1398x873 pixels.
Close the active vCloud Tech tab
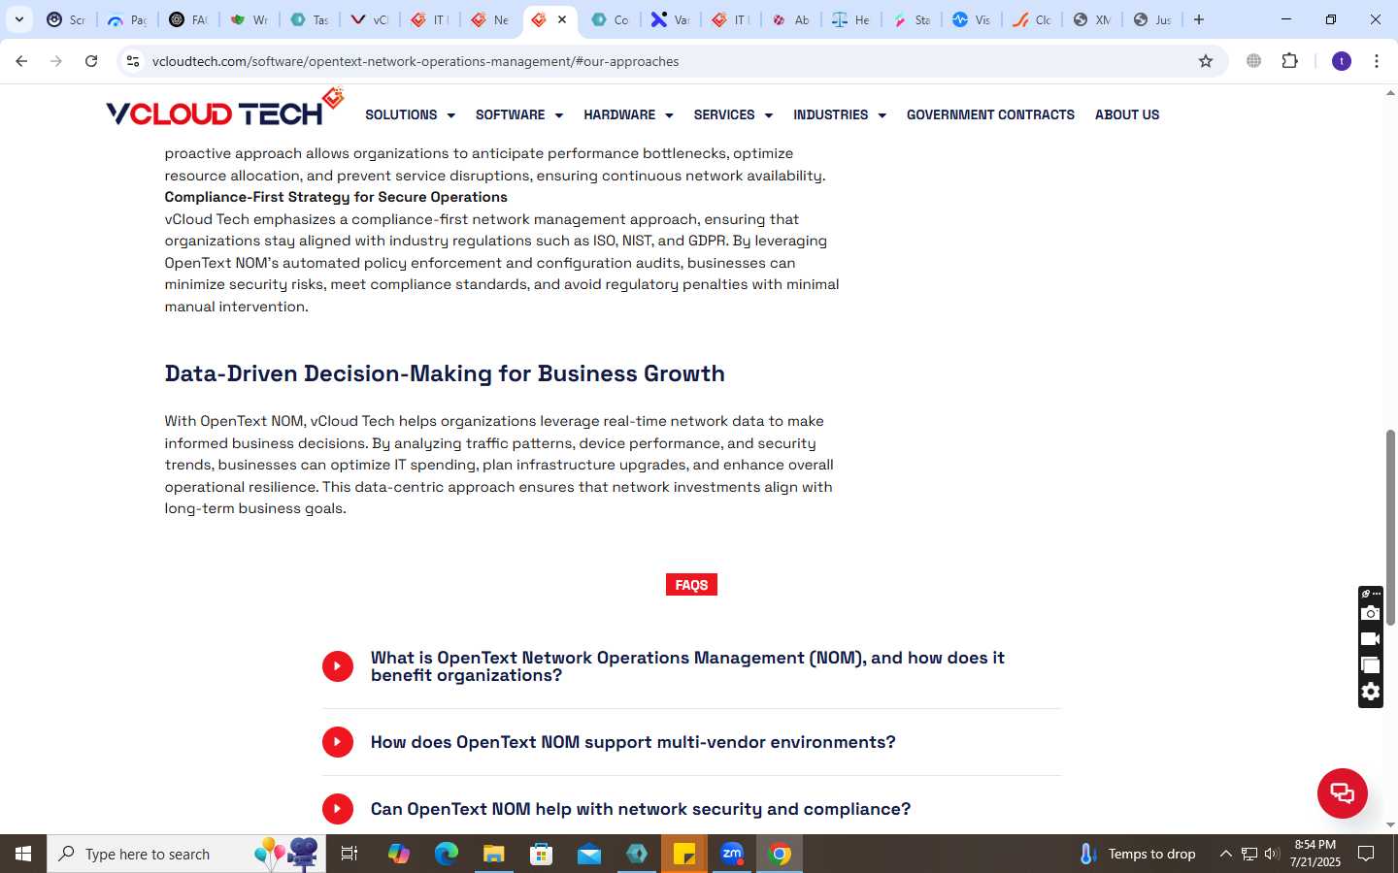[562, 19]
